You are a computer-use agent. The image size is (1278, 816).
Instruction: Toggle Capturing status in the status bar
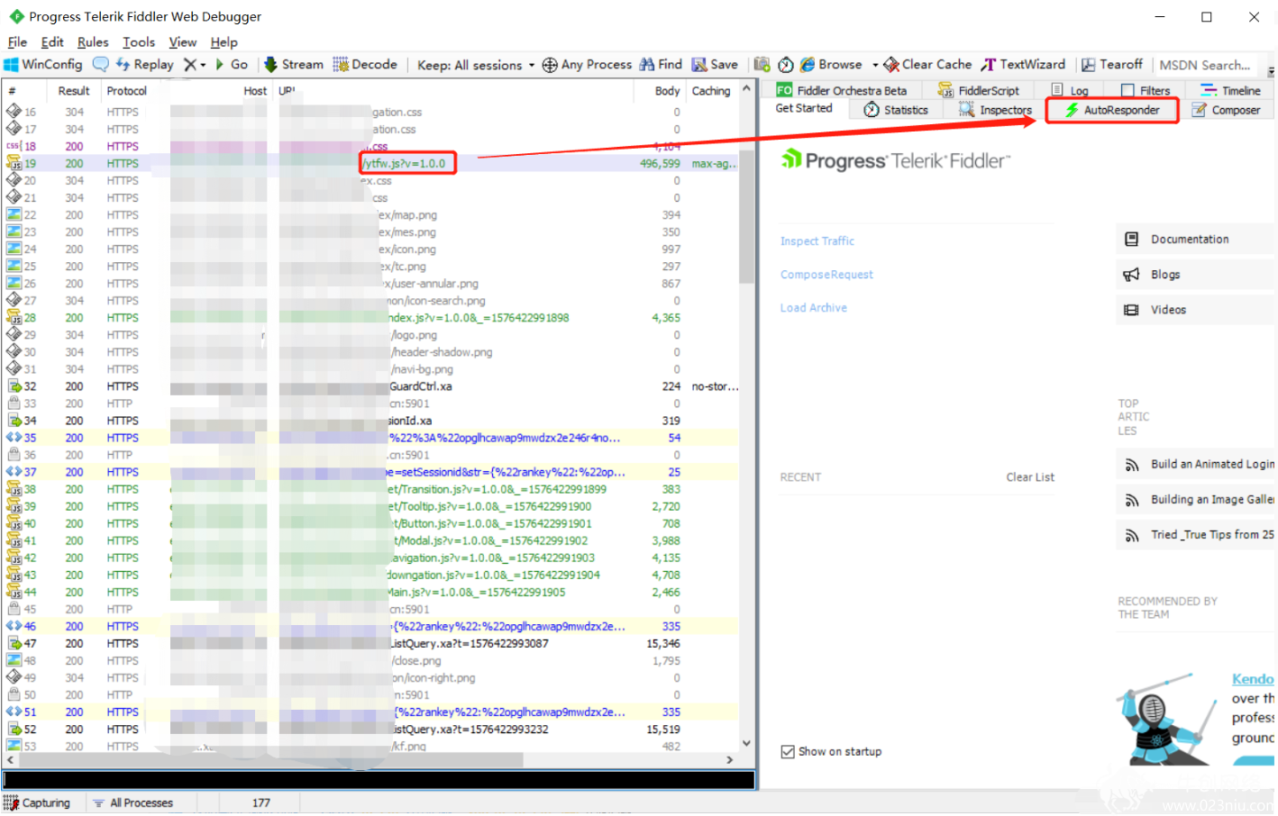(x=37, y=803)
